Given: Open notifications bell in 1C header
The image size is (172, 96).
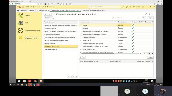Looking at the screenshot, I should 123,7.
